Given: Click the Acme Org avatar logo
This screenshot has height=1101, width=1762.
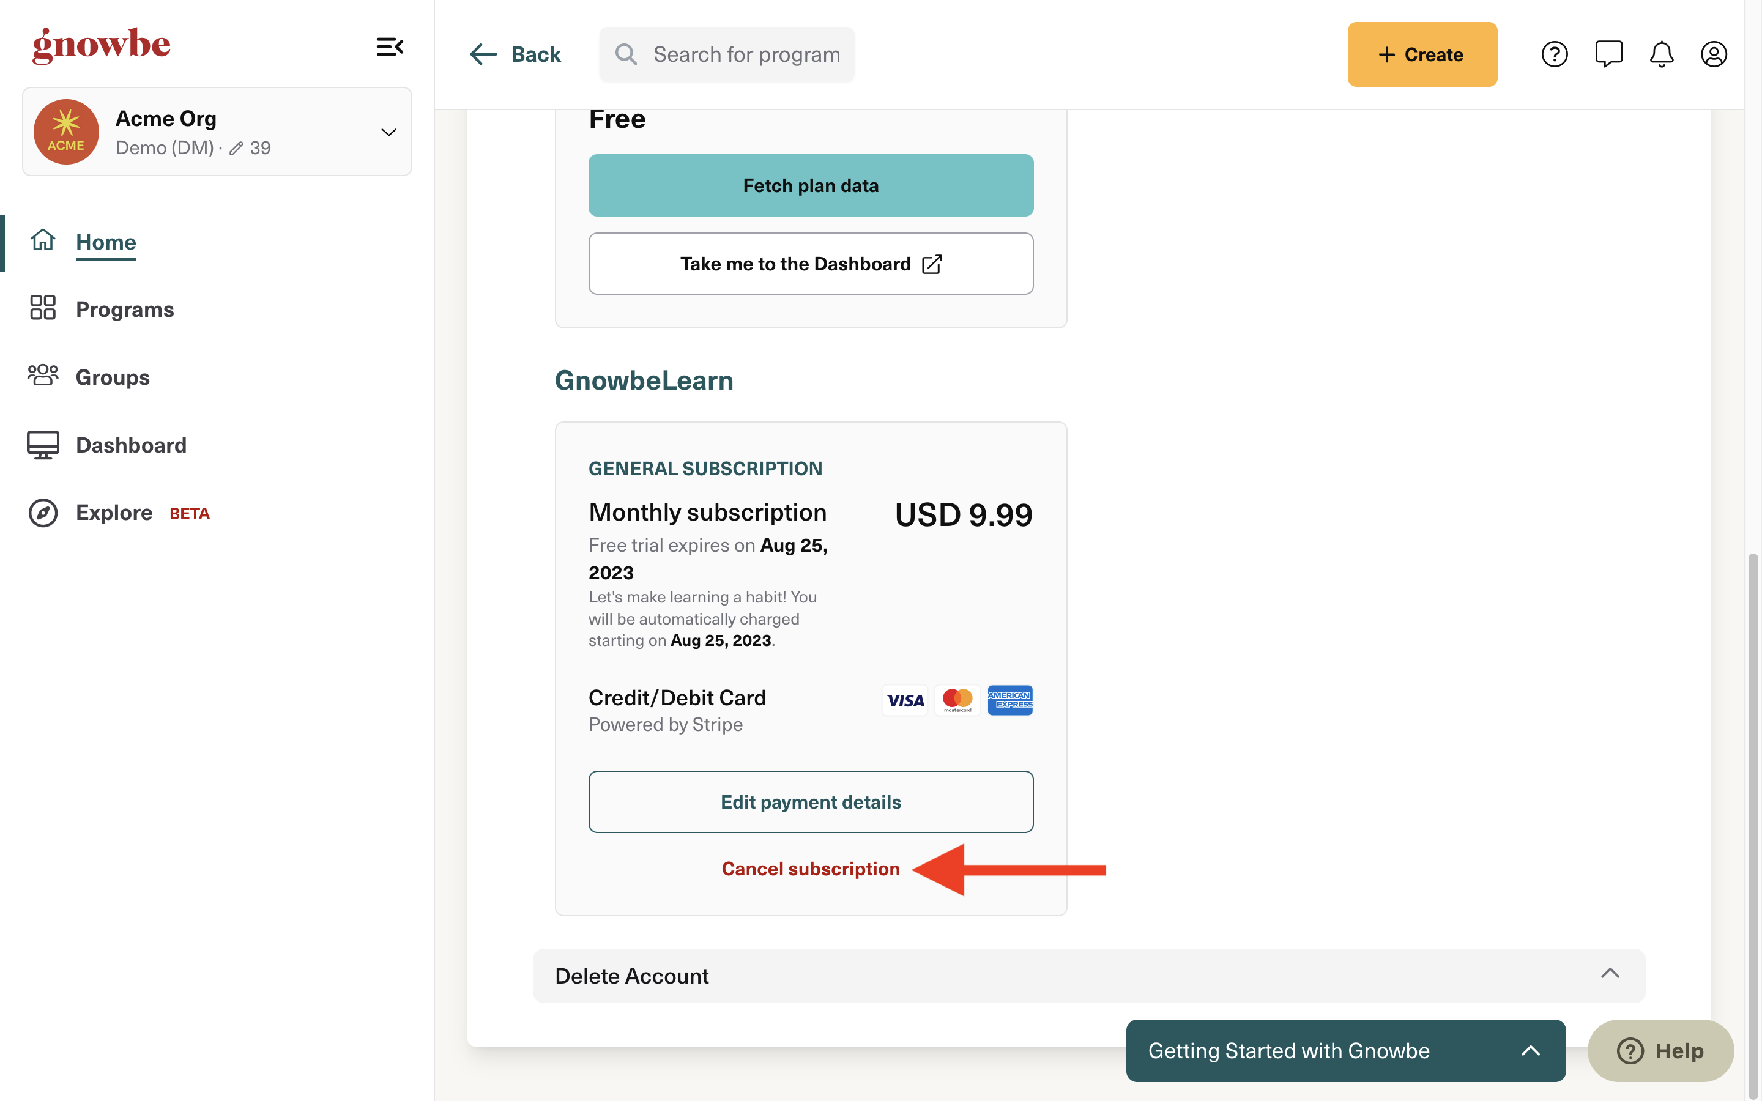Looking at the screenshot, I should [x=66, y=132].
